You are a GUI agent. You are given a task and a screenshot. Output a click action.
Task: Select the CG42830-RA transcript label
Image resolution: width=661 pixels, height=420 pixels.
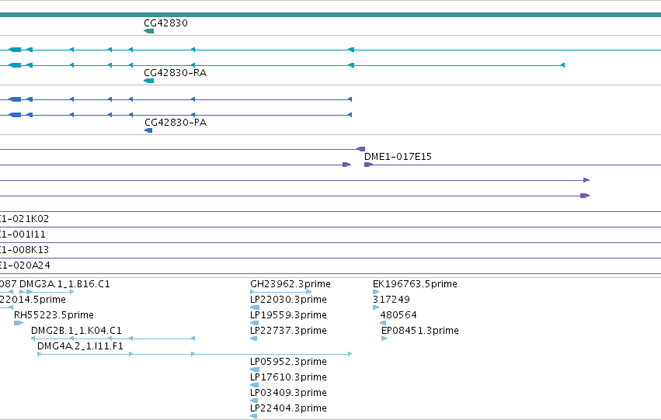pos(176,73)
